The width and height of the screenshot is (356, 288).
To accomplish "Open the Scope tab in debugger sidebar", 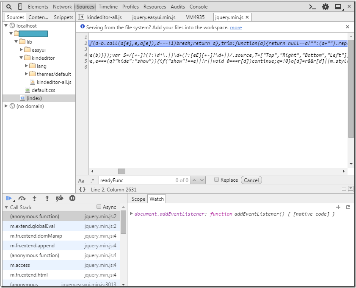I will 138,199.
